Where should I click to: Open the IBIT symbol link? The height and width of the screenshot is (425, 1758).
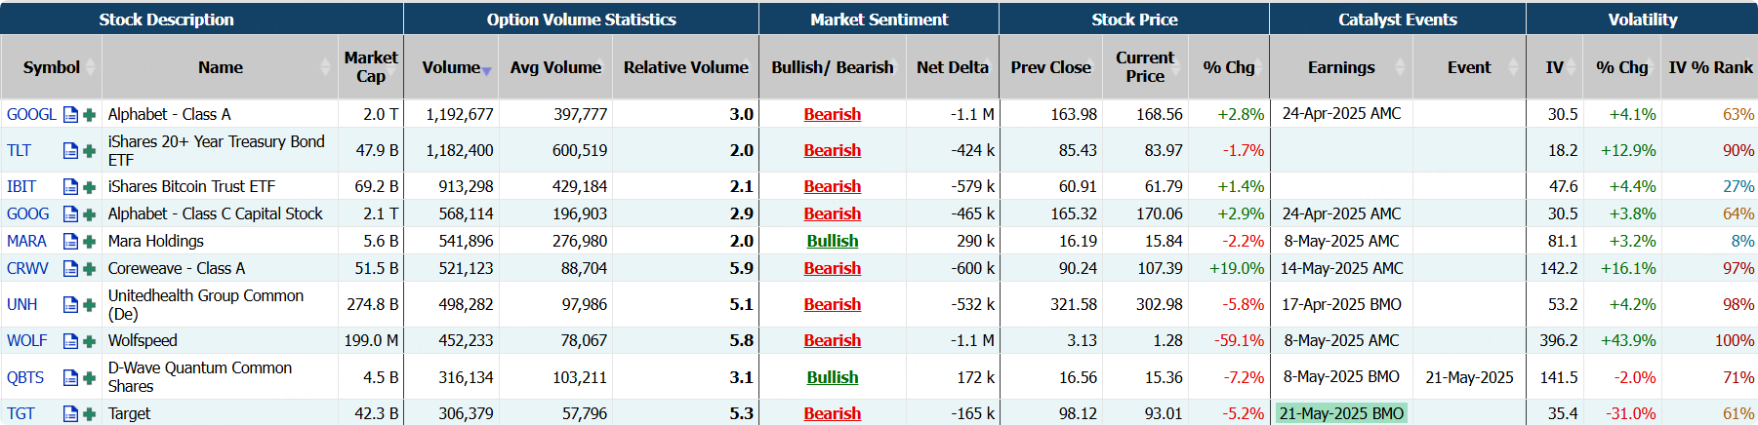21,186
